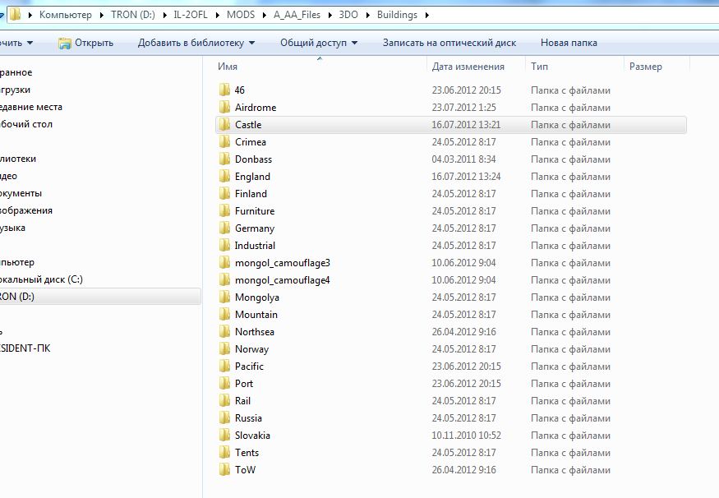The image size is (719, 498).
Task: Go to TRON (D:) in the address bar
Action: 133,15
